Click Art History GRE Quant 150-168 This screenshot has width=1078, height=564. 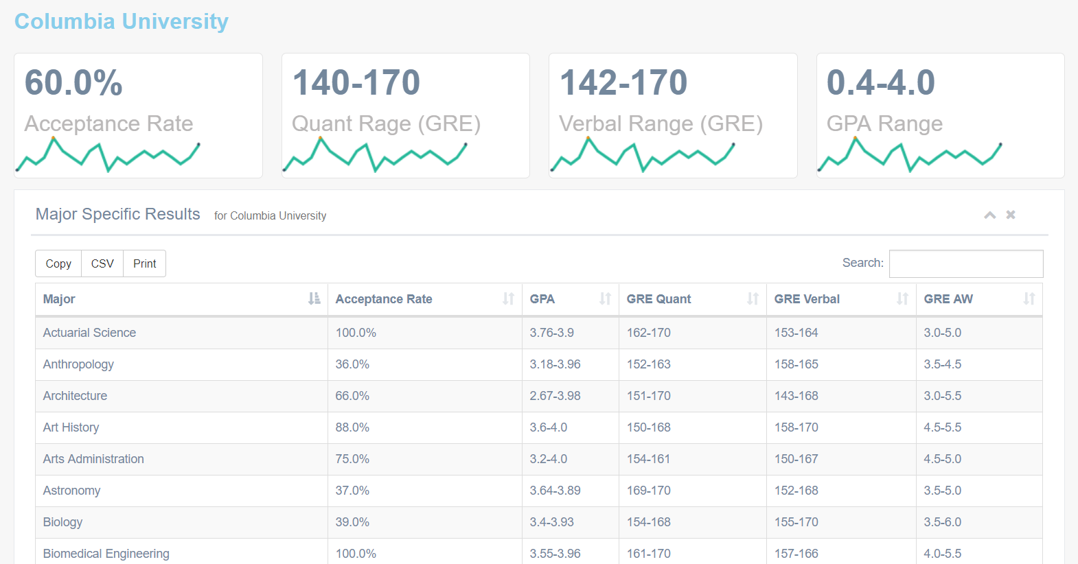point(648,427)
